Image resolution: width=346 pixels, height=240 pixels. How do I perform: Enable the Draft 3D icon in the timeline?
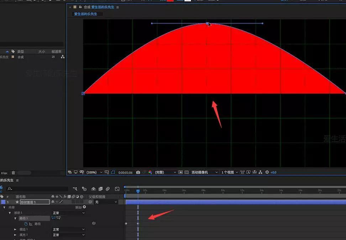(x=84, y=189)
